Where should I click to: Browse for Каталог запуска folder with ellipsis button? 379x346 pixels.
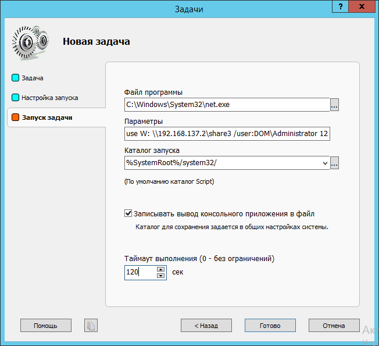(x=334, y=163)
